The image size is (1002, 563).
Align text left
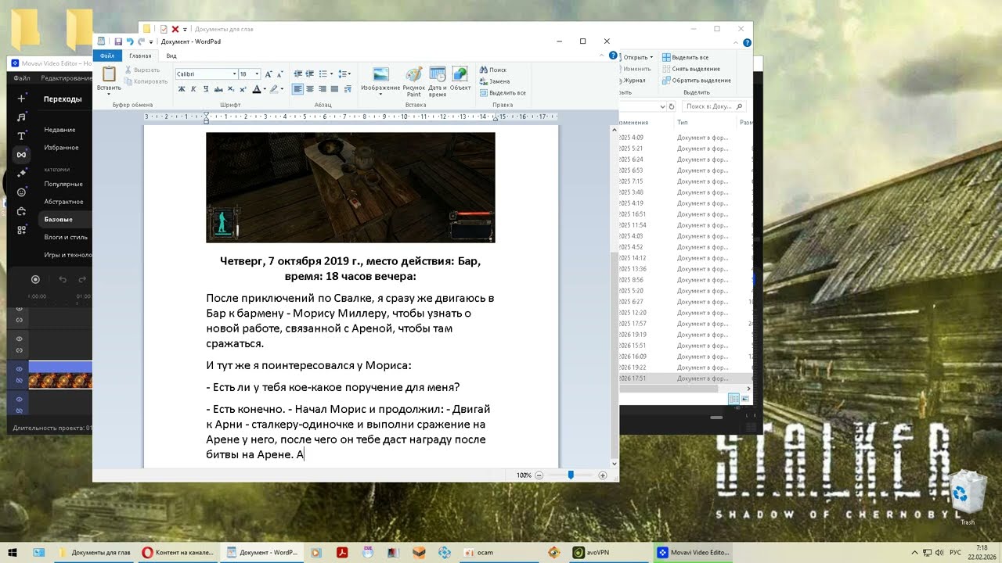[x=297, y=89]
